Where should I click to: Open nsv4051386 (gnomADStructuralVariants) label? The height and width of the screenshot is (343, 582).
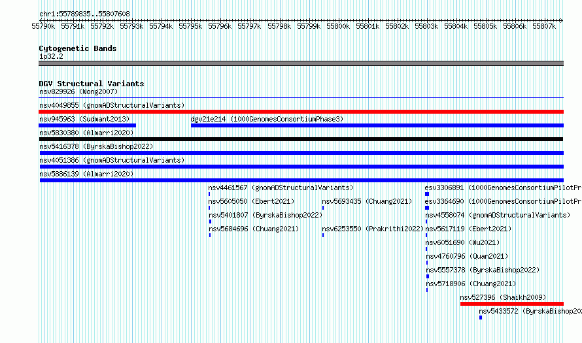(112, 160)
